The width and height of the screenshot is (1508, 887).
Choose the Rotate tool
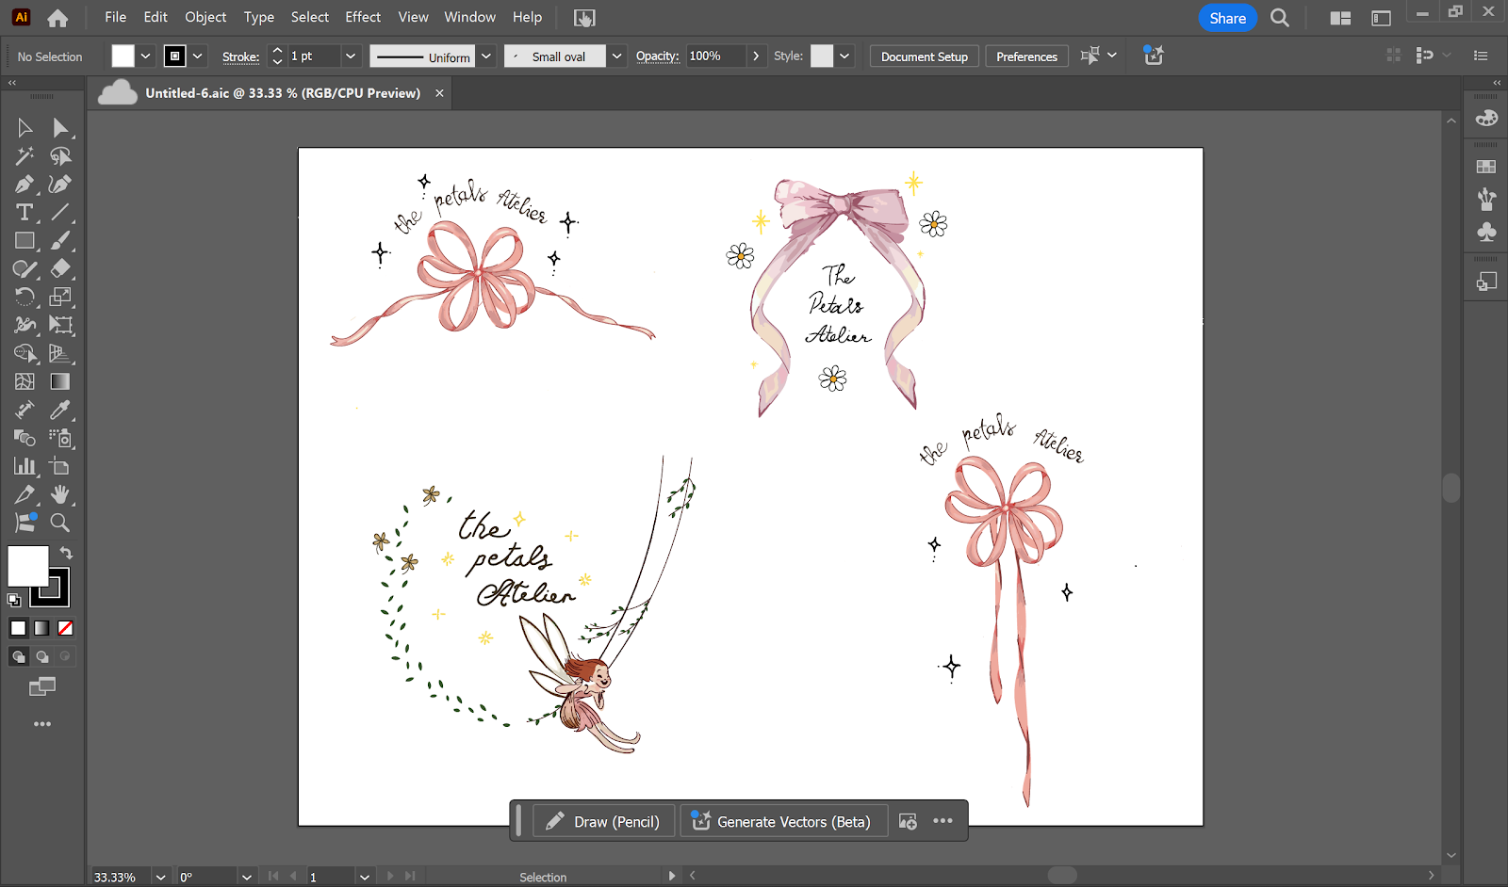[25, 298]
